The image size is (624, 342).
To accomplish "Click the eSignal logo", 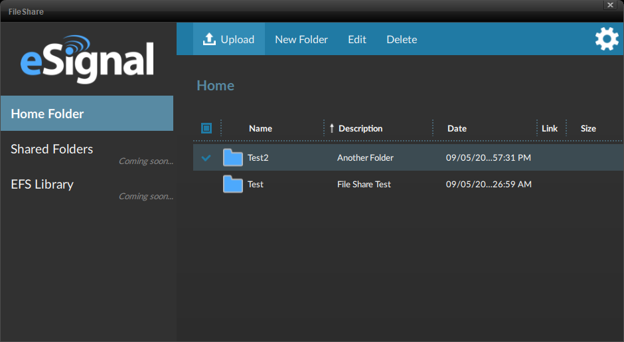I will click(x=87, y=60).
